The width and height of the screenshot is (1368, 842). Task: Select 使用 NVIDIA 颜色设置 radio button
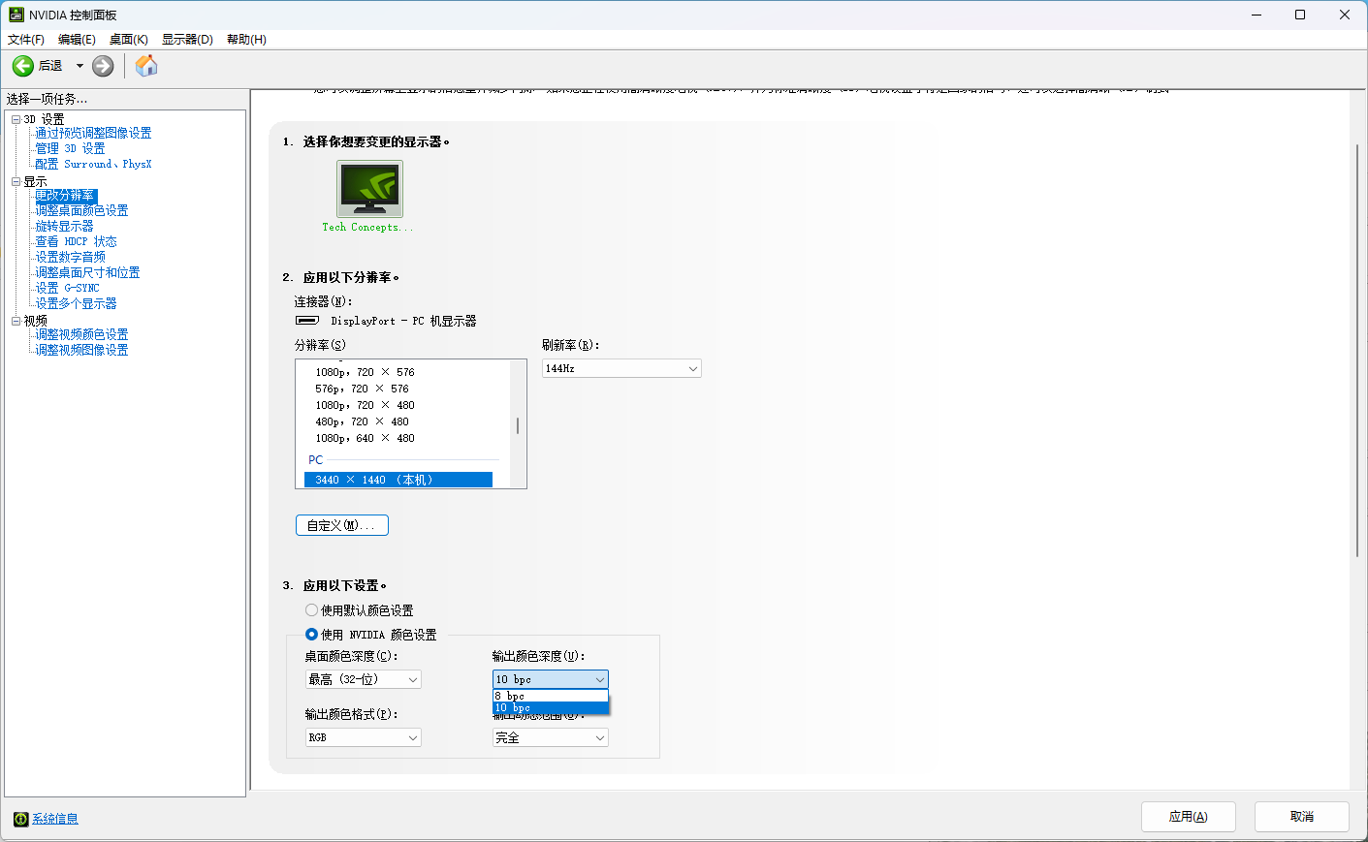[311, 635]
